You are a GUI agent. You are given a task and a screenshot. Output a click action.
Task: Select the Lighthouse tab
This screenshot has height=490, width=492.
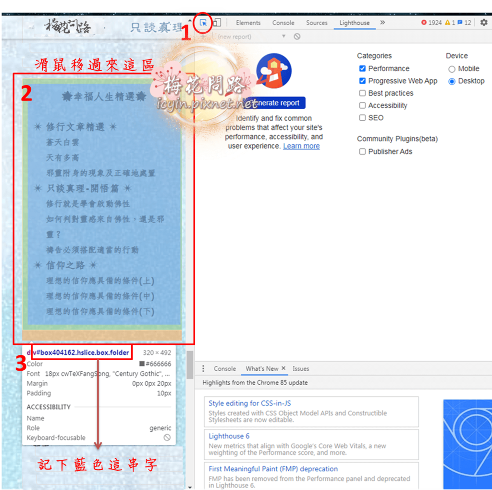354,23
